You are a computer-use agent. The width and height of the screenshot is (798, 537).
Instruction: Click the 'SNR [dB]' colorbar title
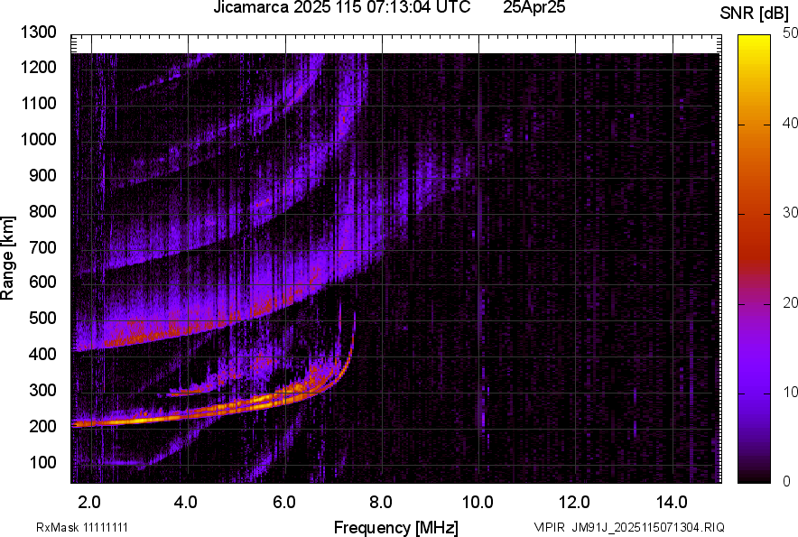click(x=754, y=14)
